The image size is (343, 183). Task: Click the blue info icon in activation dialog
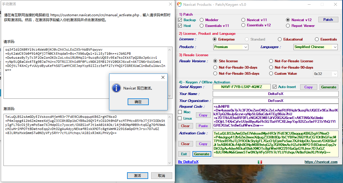tap(116, 88)
